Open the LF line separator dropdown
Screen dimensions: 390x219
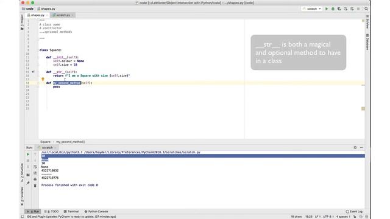[317, 217]
